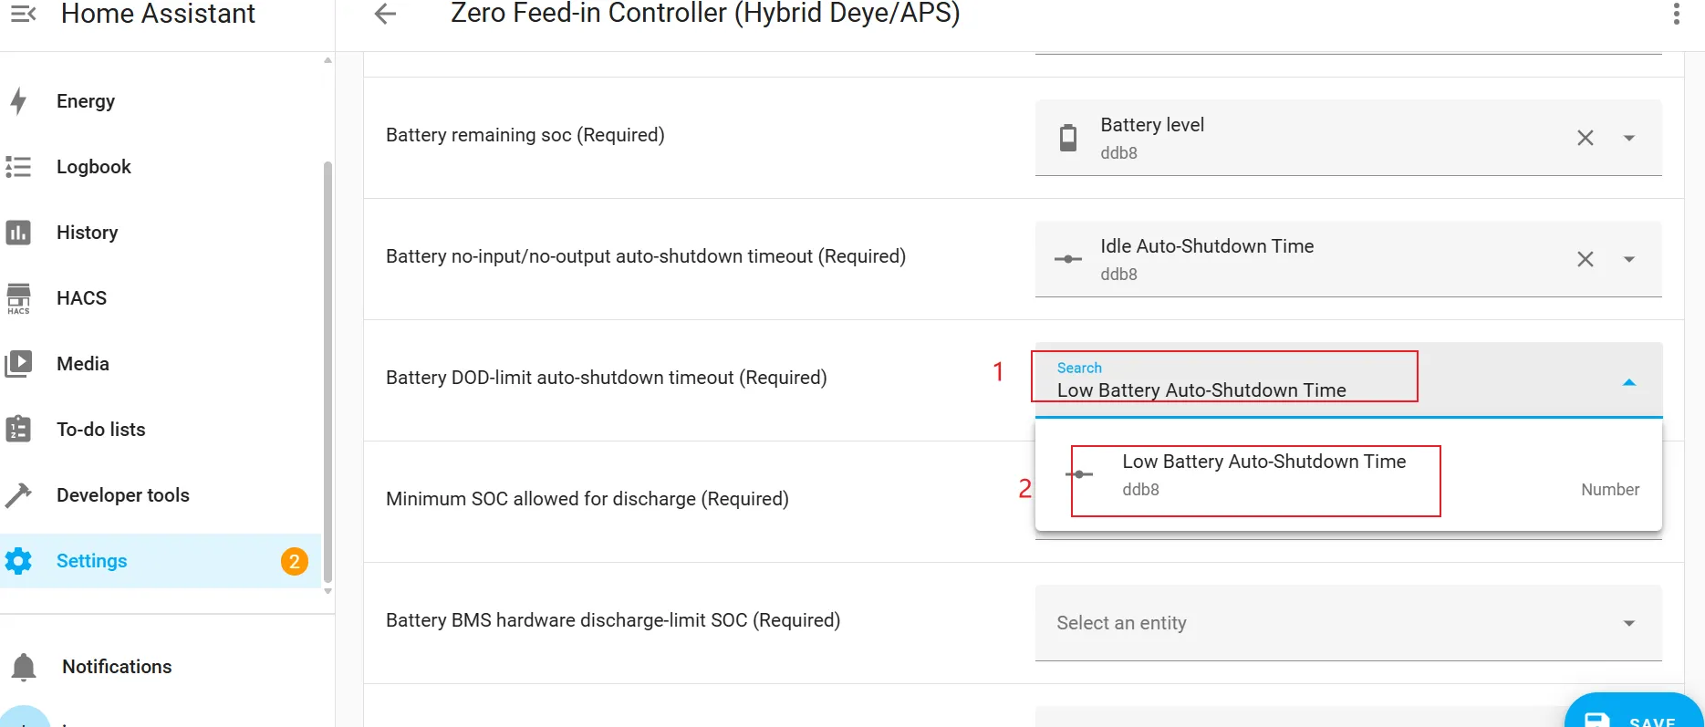
Task: Open Logbook in the sidebar
Action: pos(161,167)
